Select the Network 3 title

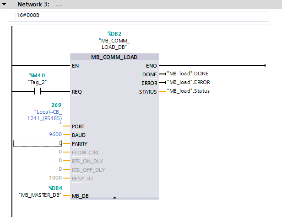click(x=33, y=4)
